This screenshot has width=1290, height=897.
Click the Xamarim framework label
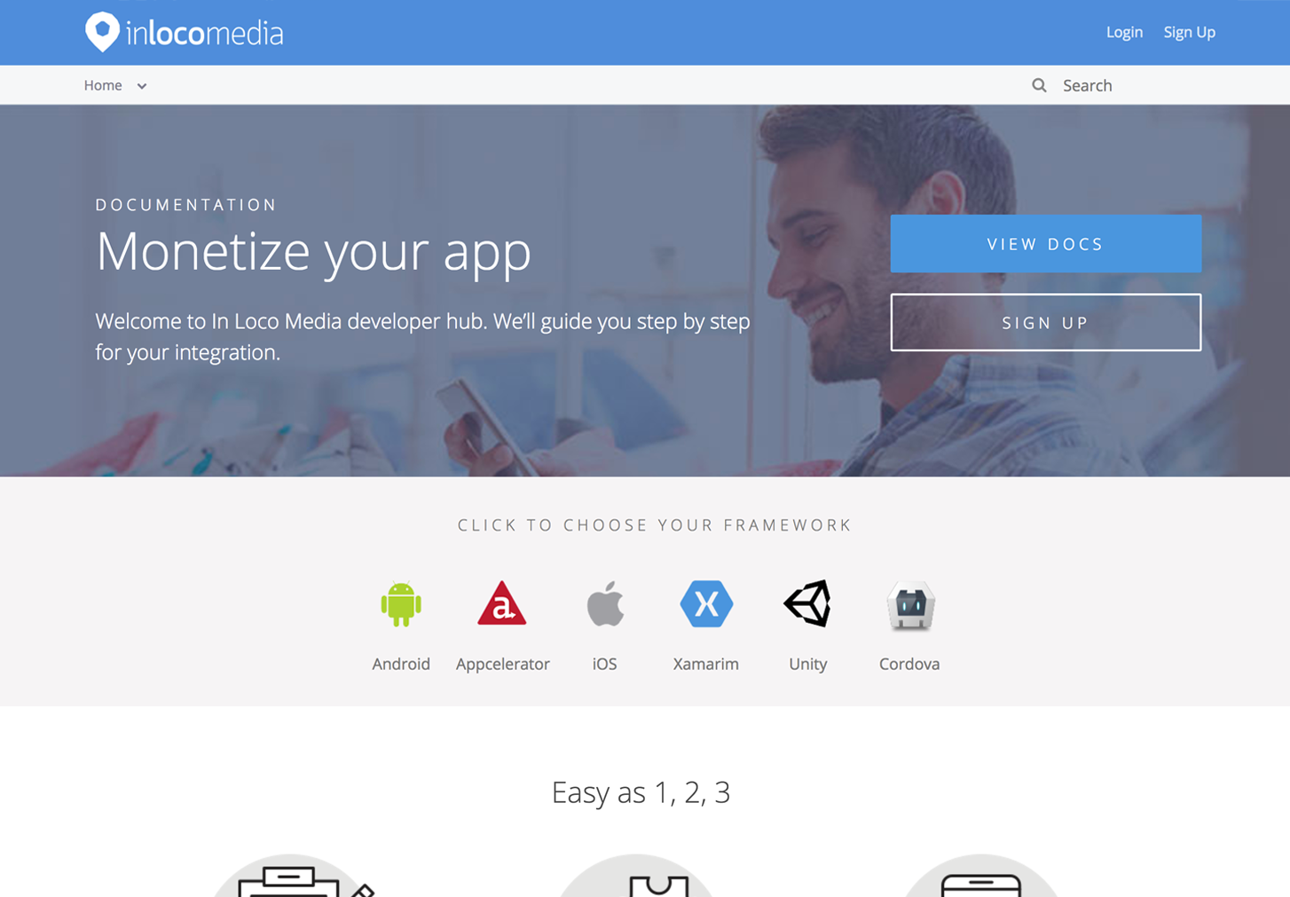[x=706, y=664]
